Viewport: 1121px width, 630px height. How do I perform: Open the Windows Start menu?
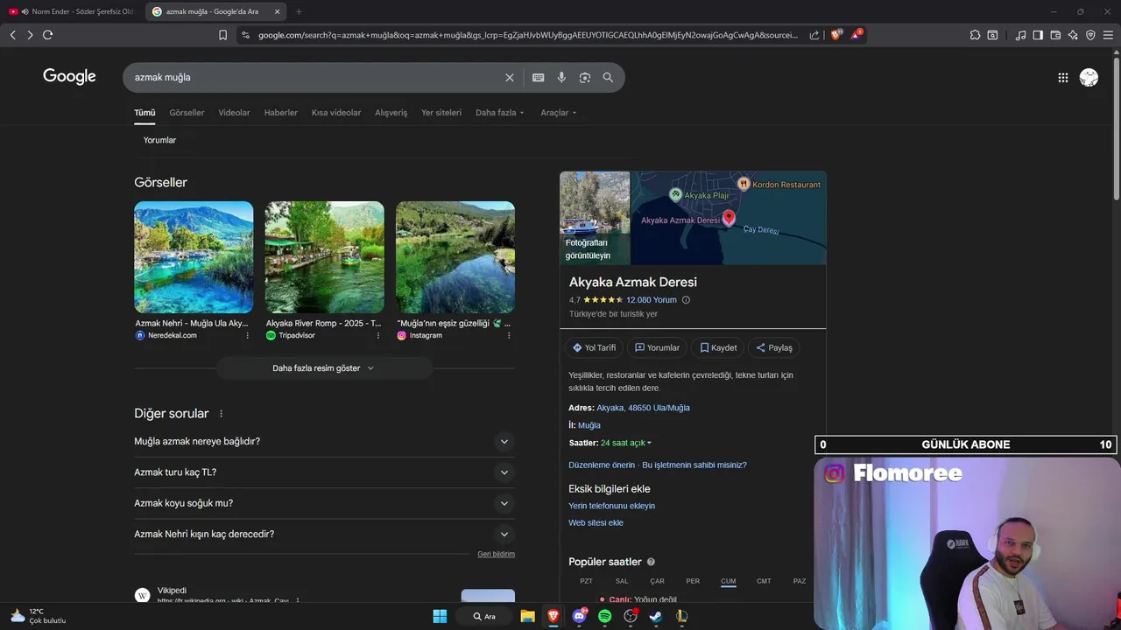[440, 616]
